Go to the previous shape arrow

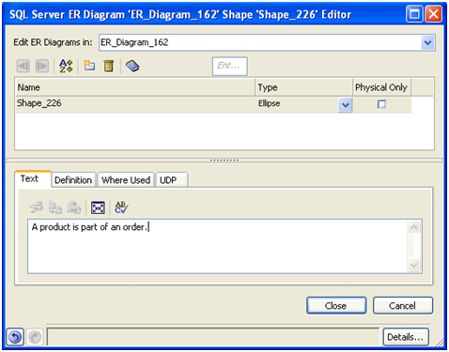click(x=23, y=66)
